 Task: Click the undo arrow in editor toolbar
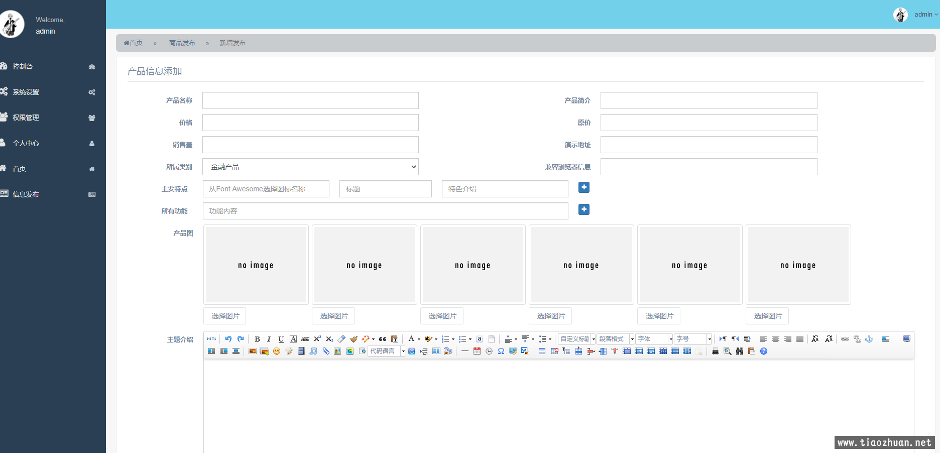(x=228, y=339)
